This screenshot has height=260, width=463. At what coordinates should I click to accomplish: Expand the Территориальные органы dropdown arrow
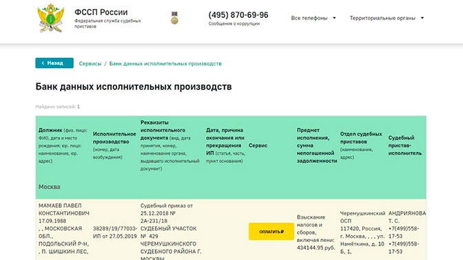tap(422, 18)
